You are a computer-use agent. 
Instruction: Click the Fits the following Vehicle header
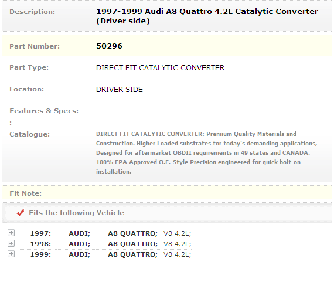click(x=77, y=213)
